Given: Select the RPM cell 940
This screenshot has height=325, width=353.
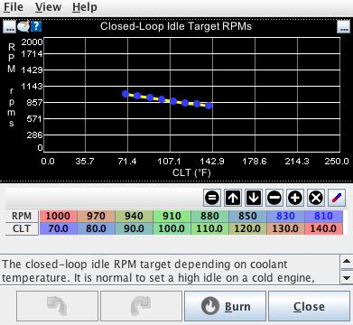Looking at the screenshot, I should [135, 216].
